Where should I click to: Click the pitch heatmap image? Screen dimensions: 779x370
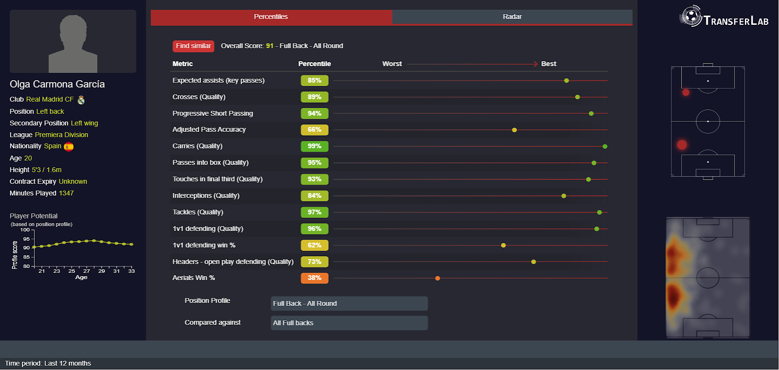(x=708, y=278)
